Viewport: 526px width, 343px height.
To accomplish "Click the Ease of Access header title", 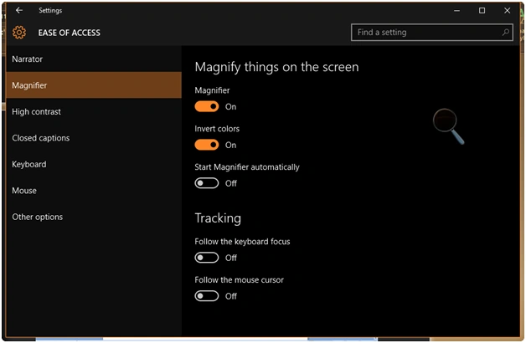I will coord(70,33).
